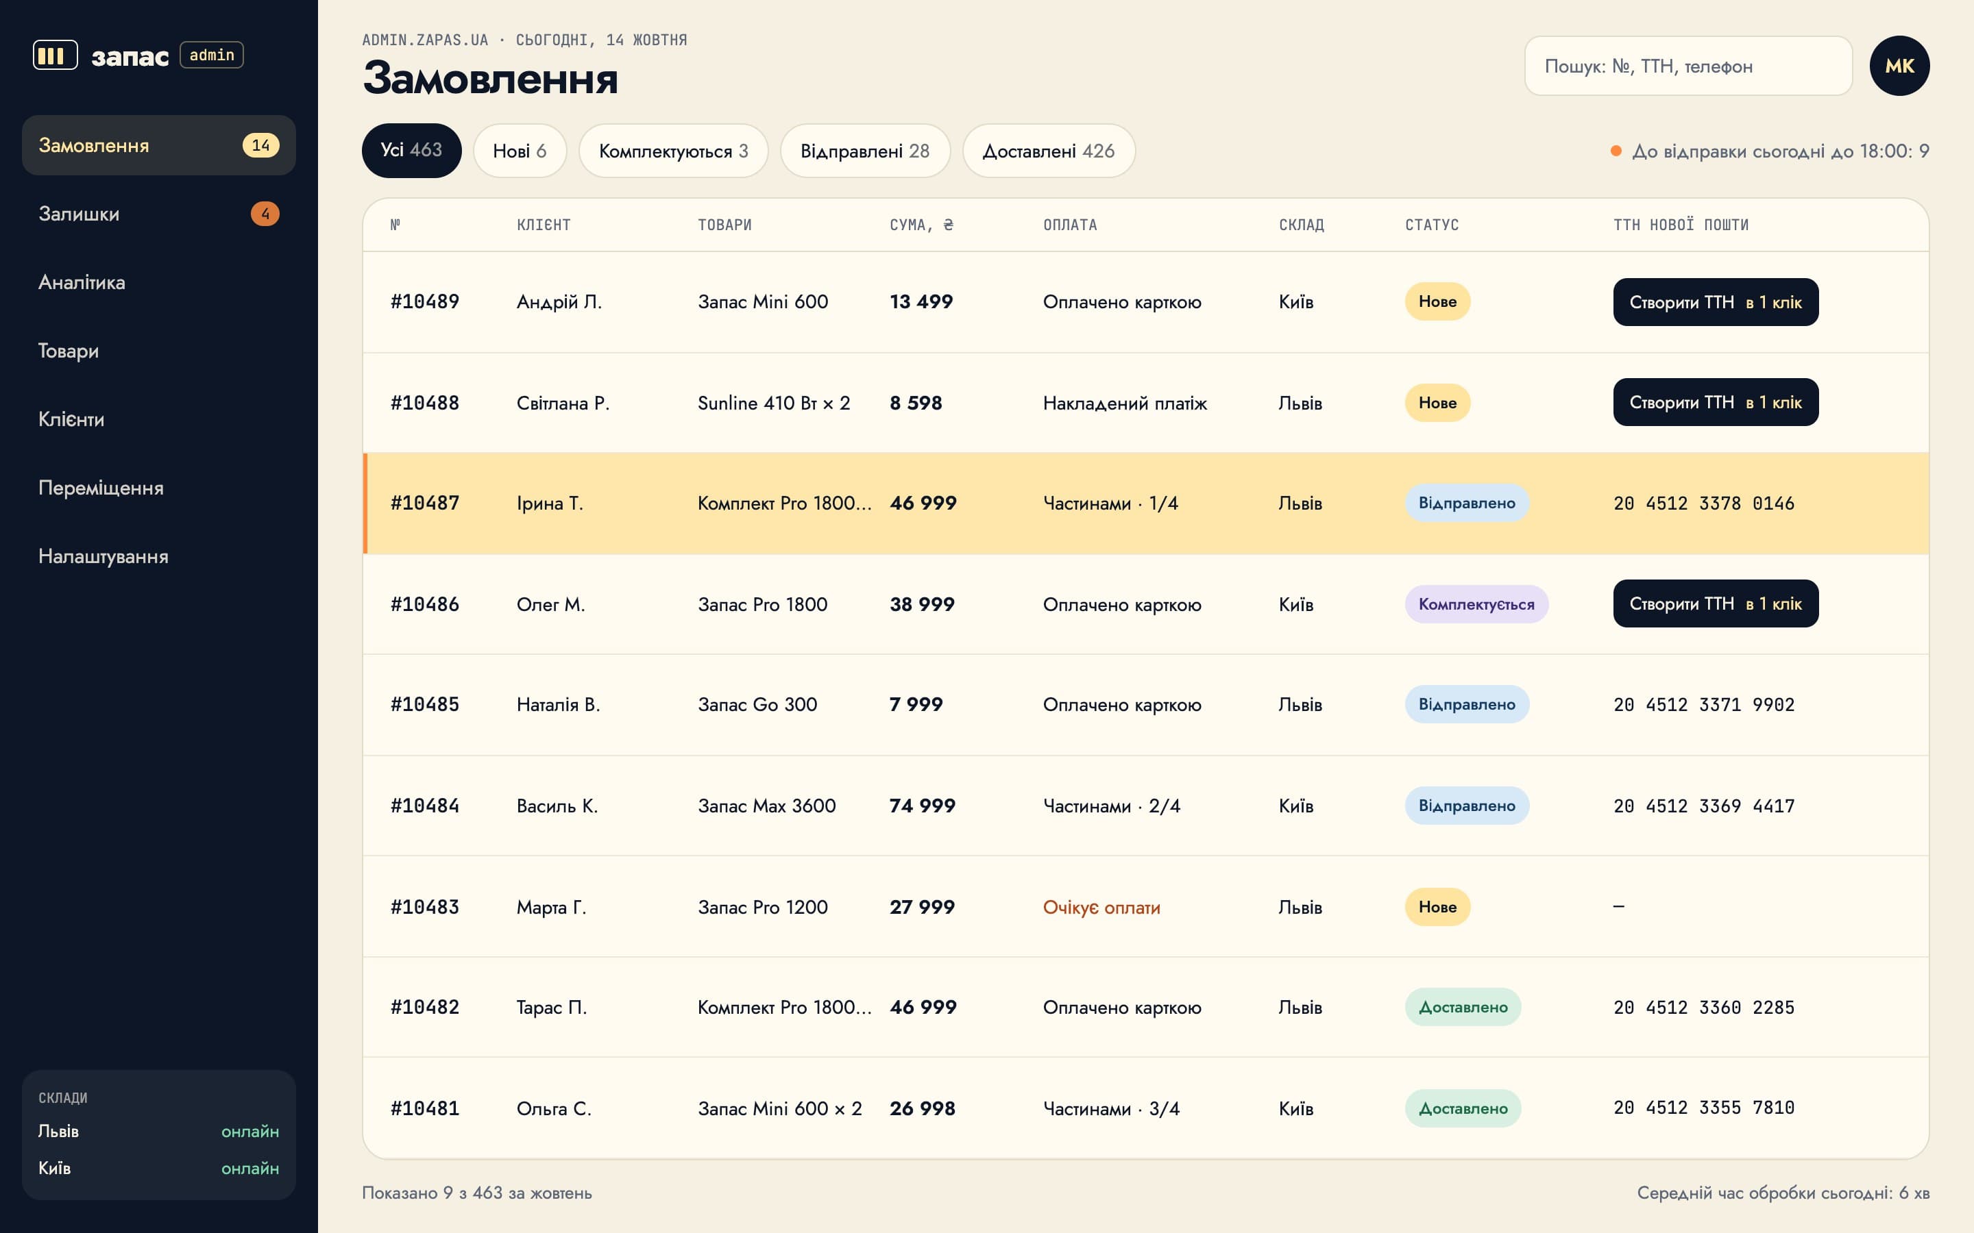Viewport: 1974px width, 1233px height.
Task: Click the admin badge next to logo
Action: (211, 55)
